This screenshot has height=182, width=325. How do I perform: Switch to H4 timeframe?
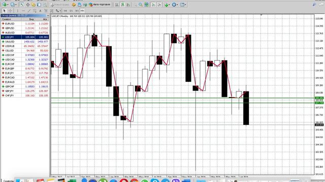pos(66,11)
